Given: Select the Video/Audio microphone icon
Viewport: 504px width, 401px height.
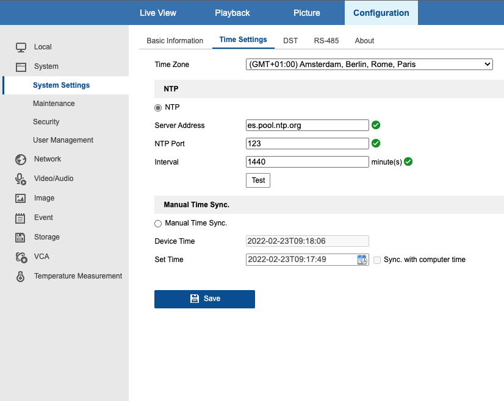Looking at the screenshot, I should (21, 179).
